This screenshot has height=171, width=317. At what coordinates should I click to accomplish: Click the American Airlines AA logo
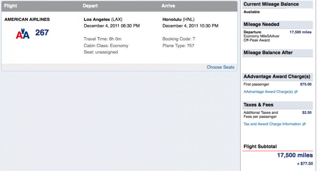click(x=23, y=33)
